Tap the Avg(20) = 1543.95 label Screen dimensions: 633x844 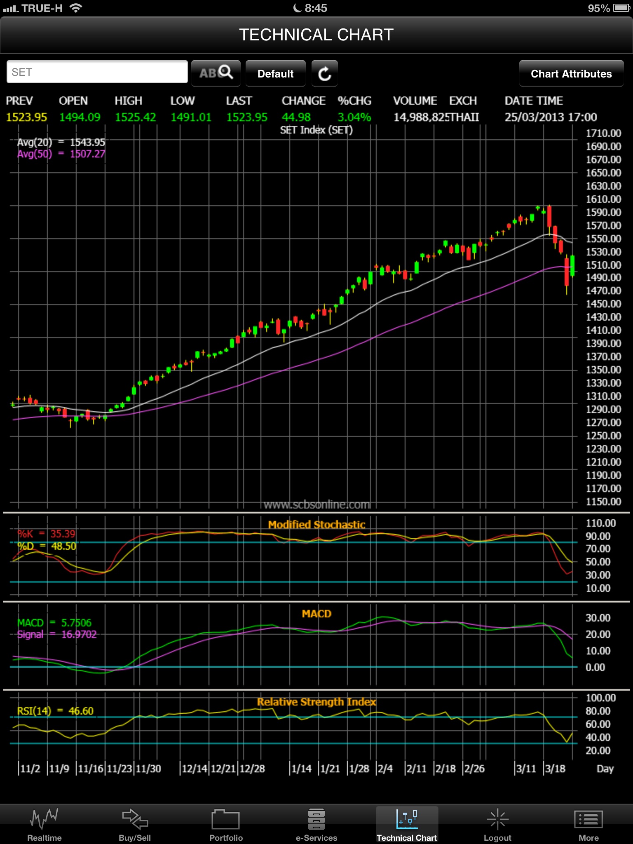[61, 142]
